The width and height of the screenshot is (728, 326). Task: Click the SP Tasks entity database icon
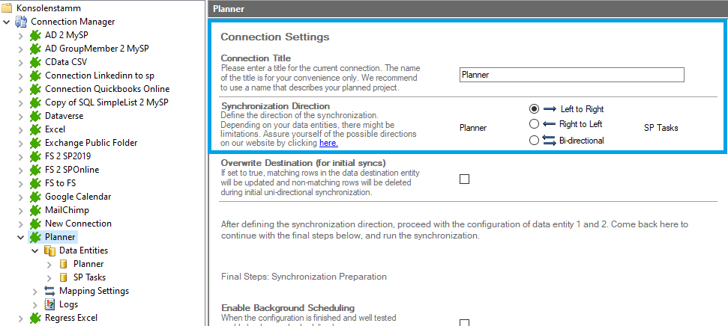point(64,277)
